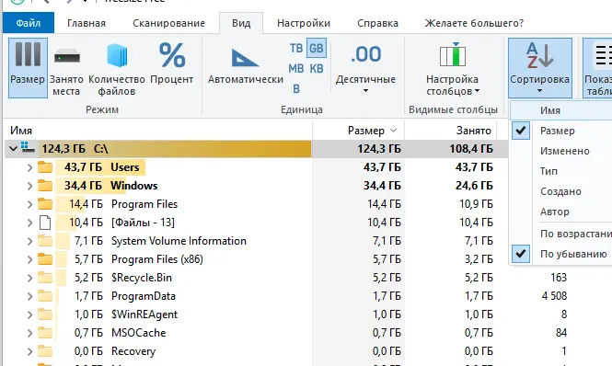Expand the Windows folder node
The height and width of the screenshot is (366, 612).
(29, 186)
